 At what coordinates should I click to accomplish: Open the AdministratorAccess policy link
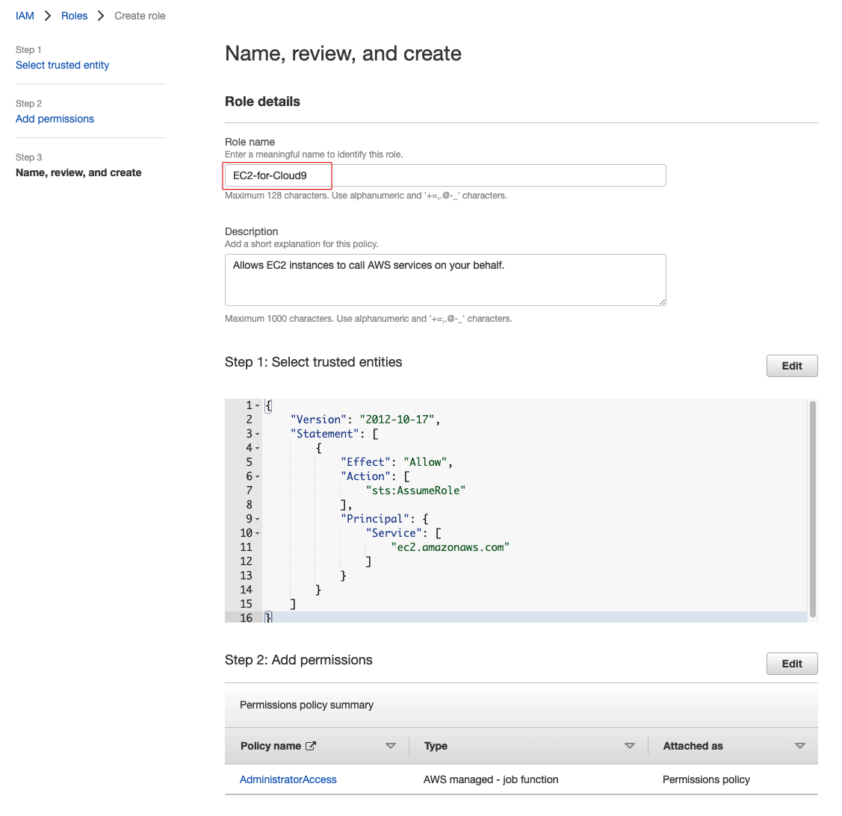pyautogui.click(x=288, y=779)
